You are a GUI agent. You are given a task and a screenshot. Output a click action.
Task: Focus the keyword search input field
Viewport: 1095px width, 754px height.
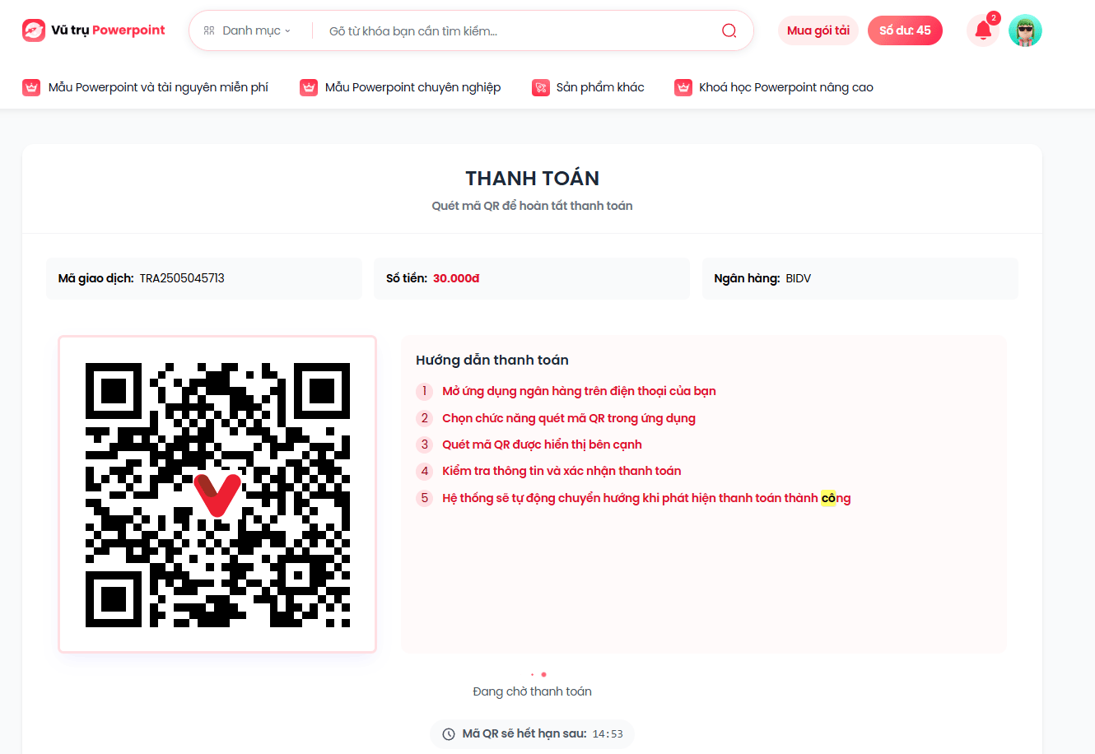[x=519, y=31]
